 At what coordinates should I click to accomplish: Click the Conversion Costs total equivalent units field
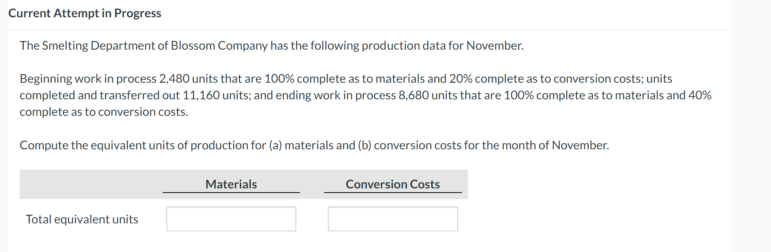point(393,219)
